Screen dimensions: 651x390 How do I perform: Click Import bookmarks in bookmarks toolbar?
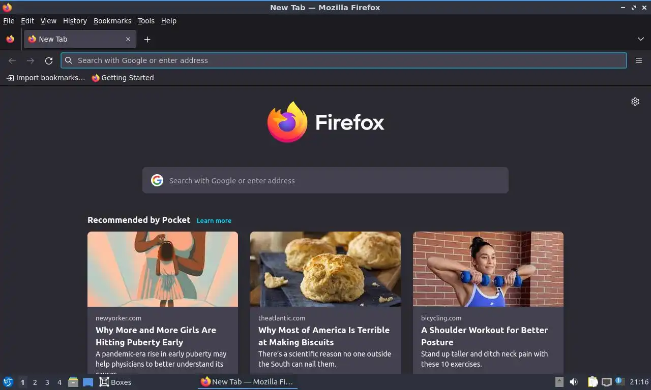pos(46,78)
